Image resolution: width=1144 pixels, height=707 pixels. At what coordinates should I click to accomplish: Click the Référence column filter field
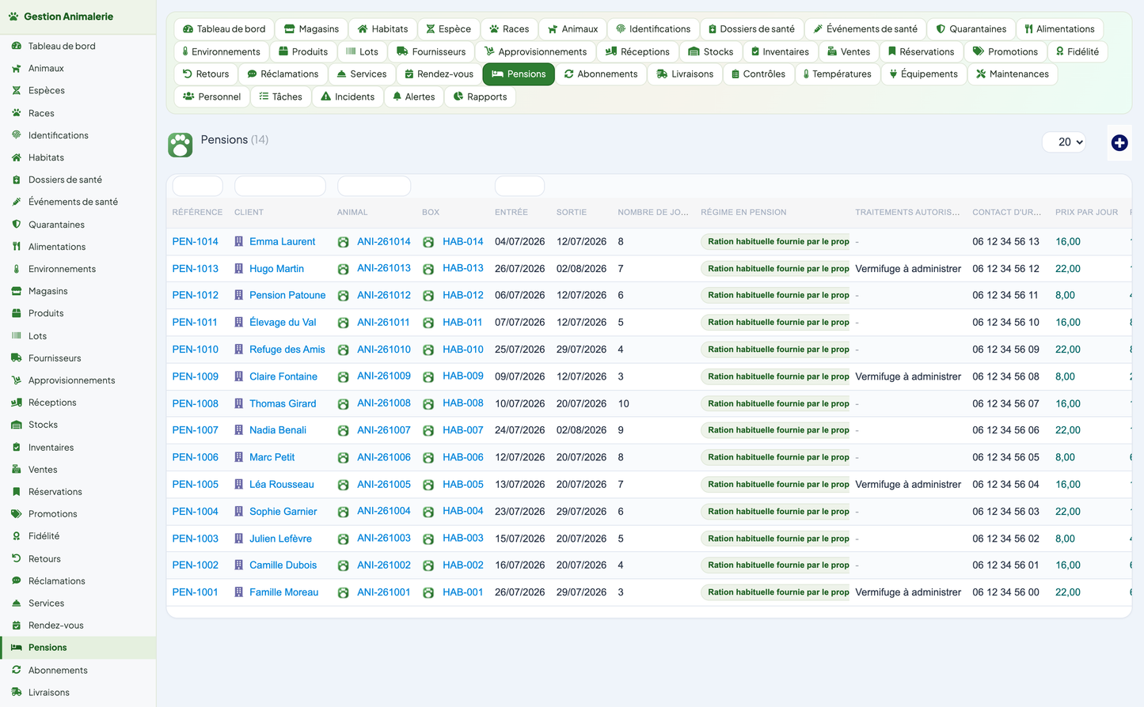(198, 186)
